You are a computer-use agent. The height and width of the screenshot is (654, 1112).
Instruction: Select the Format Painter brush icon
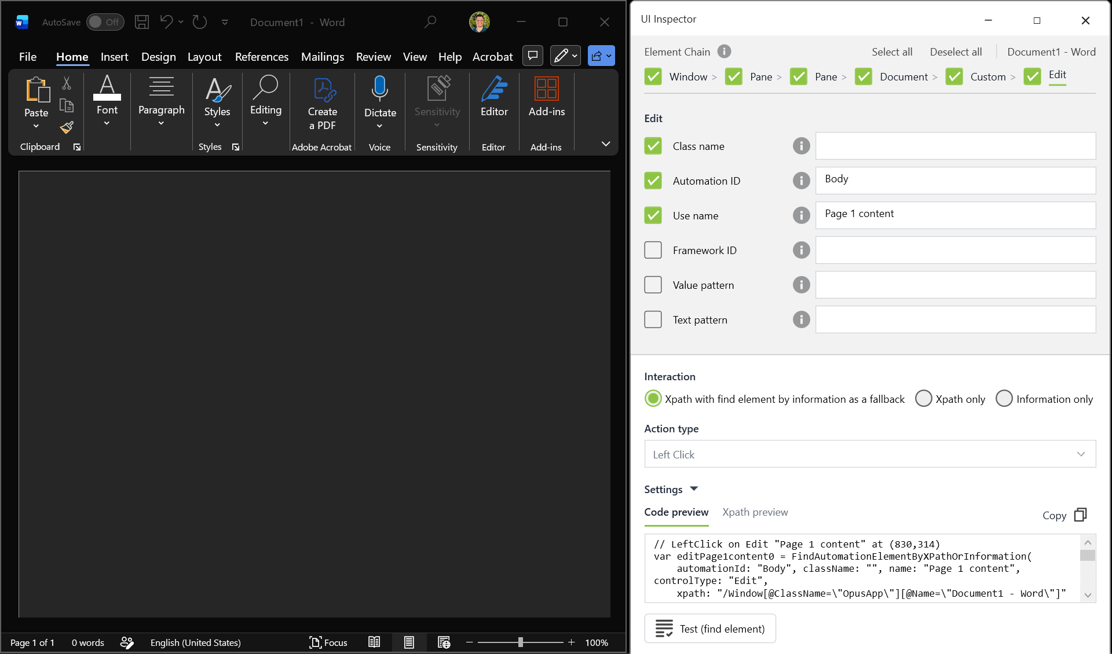[67, 127]
